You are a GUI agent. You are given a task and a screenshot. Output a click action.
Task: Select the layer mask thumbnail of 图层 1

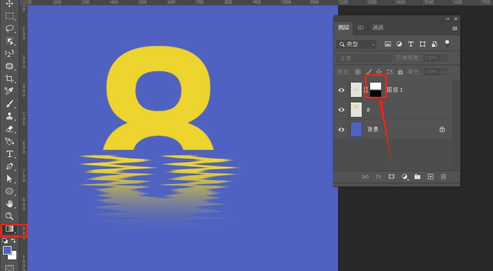[x=375, y=90]
